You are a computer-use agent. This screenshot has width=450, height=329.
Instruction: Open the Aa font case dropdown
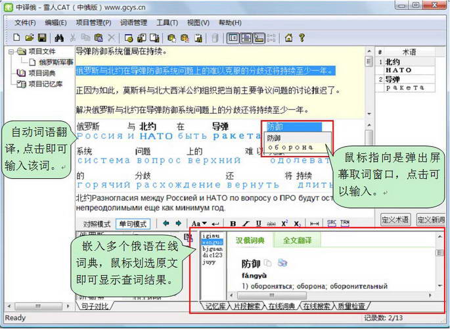(199, 224)
